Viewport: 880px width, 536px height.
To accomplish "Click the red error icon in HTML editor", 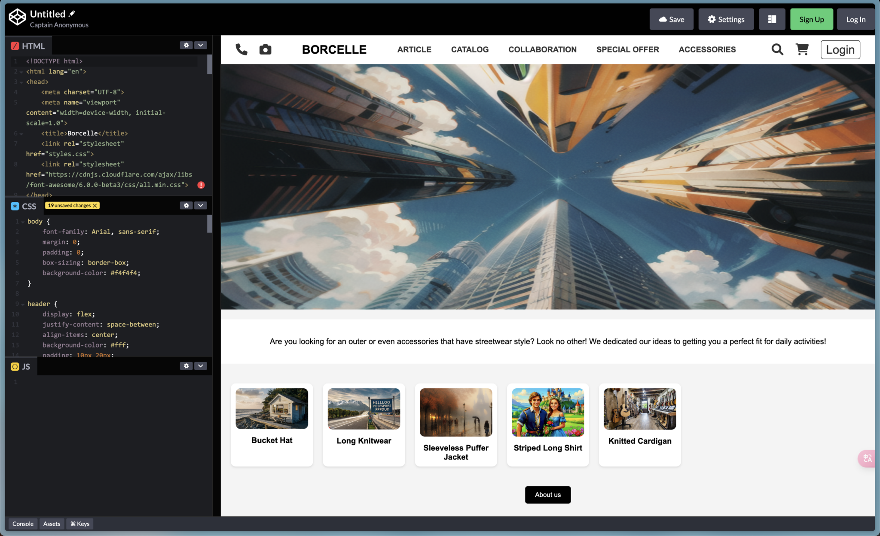I will [201, 185].
